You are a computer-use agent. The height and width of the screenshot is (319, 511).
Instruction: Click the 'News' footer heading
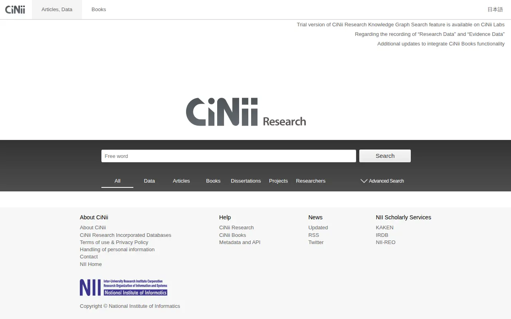pos(315,217)
